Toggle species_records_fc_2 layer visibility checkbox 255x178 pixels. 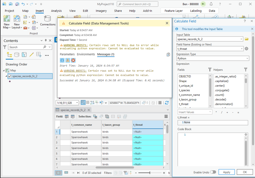(10, 76)
